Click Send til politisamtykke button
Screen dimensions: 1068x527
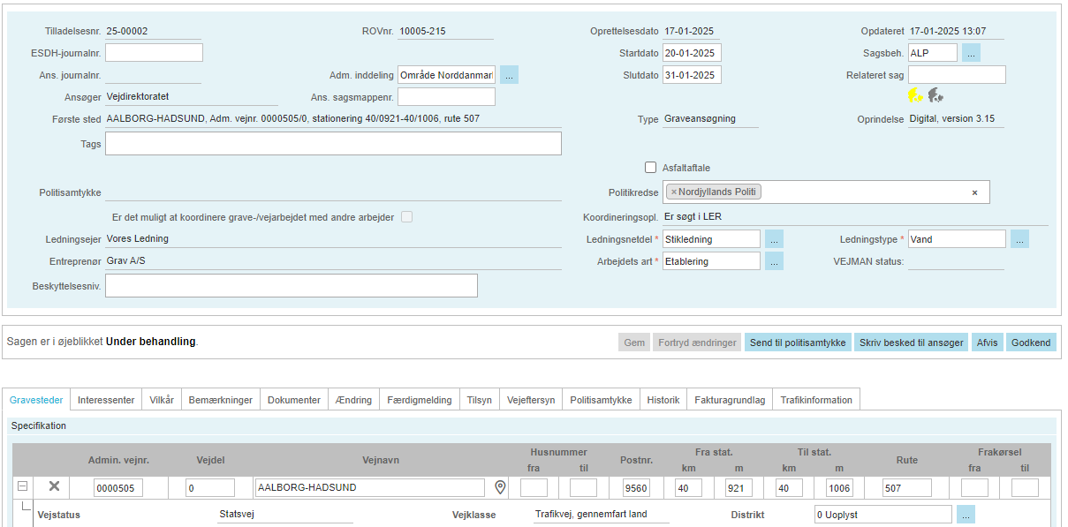(x=797, y=343)
